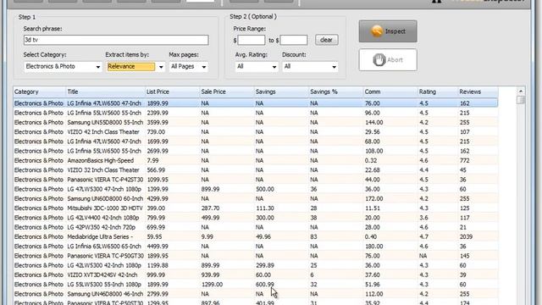Open the Extract items by dropdown
This screenshot has width=542, height=305.
click(135, 66)
